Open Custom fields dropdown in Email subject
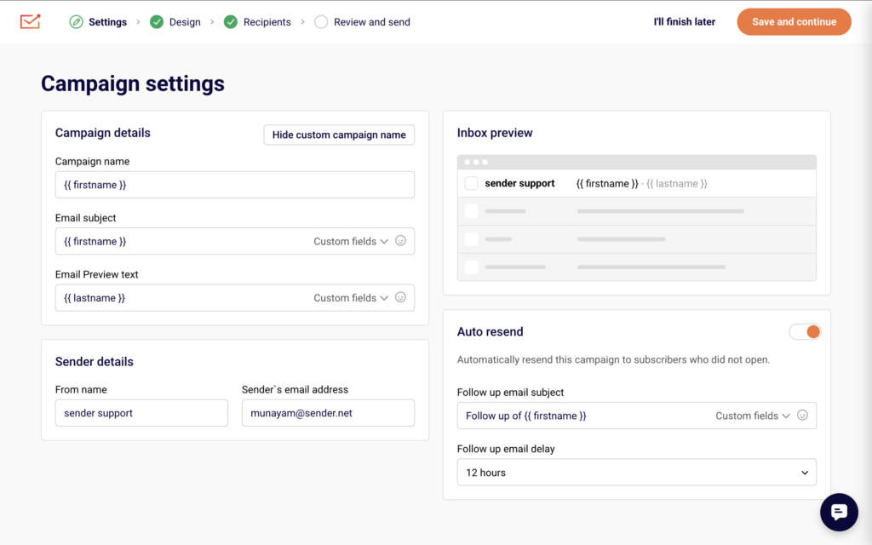 point(350,241)
